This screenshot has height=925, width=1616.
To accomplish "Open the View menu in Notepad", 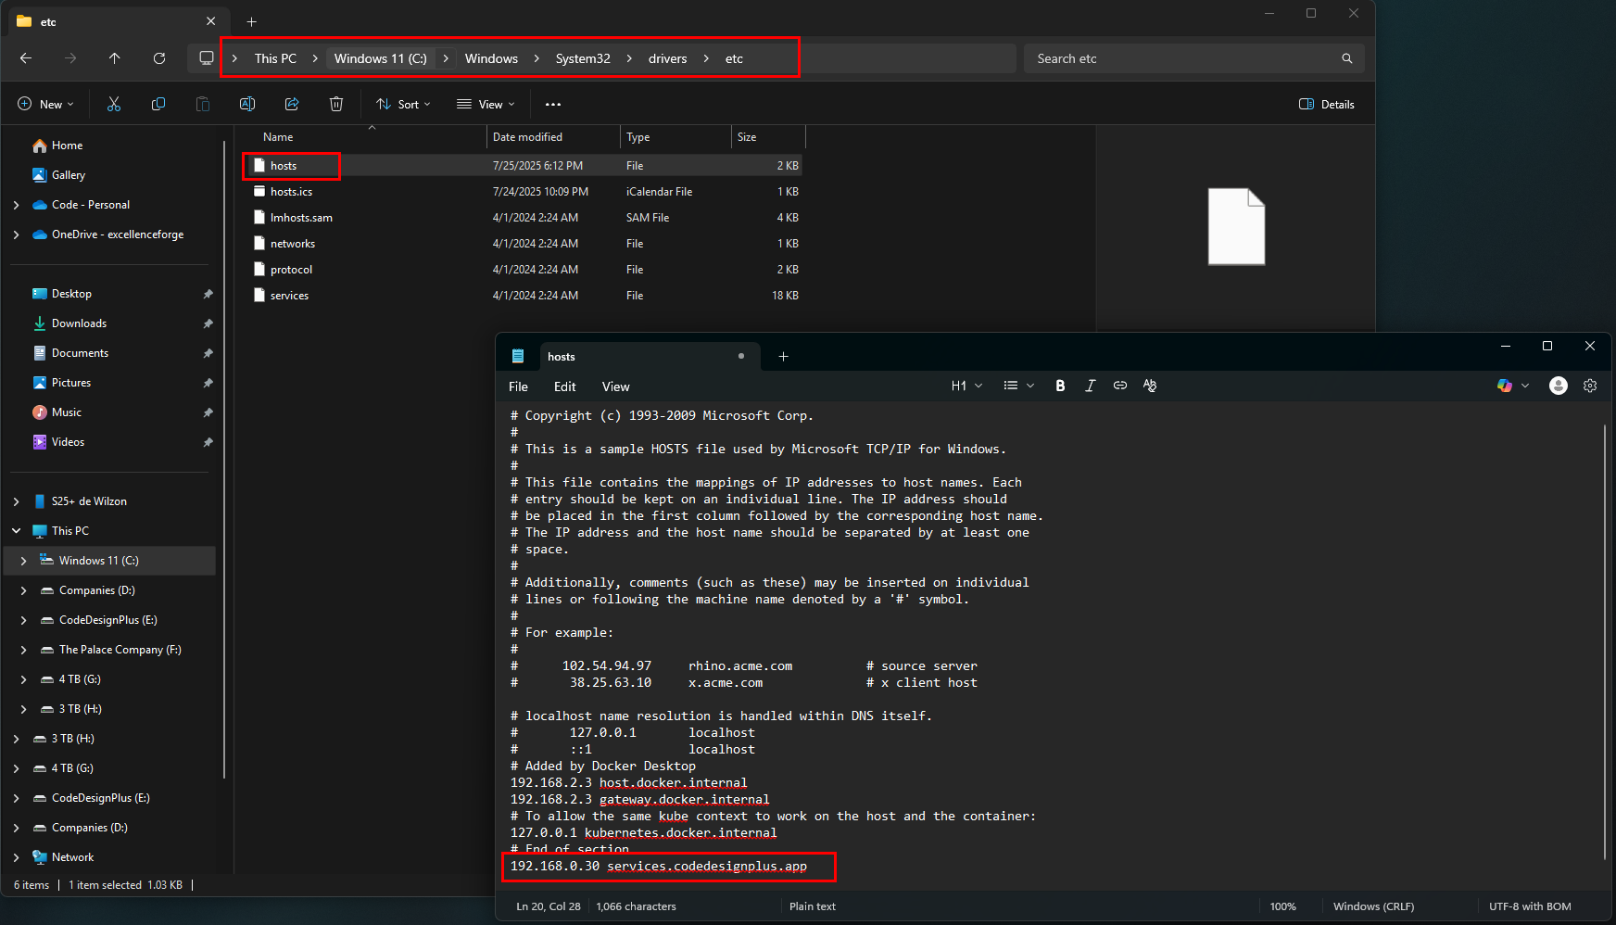I will tap(615, 386).
